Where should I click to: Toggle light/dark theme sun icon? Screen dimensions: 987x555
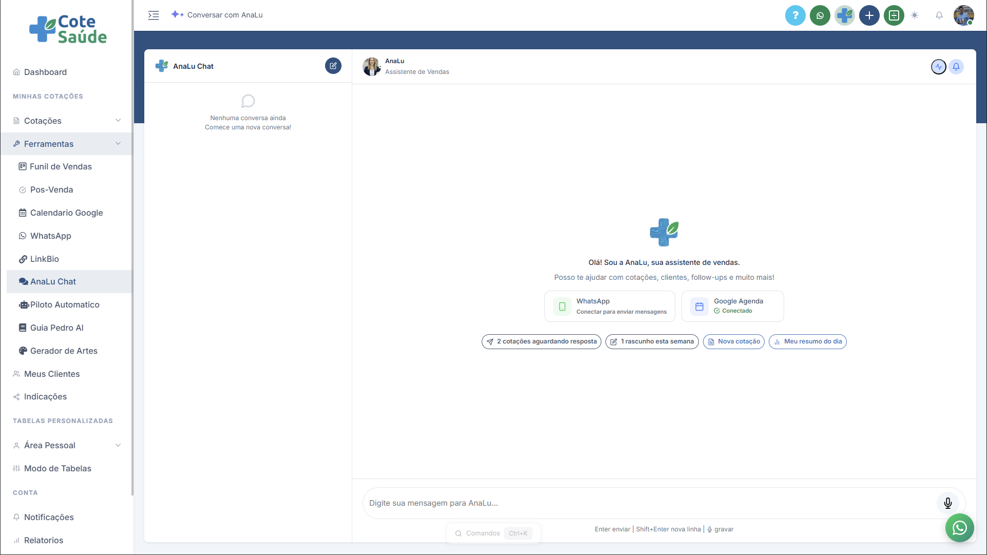tap(915, 15)
